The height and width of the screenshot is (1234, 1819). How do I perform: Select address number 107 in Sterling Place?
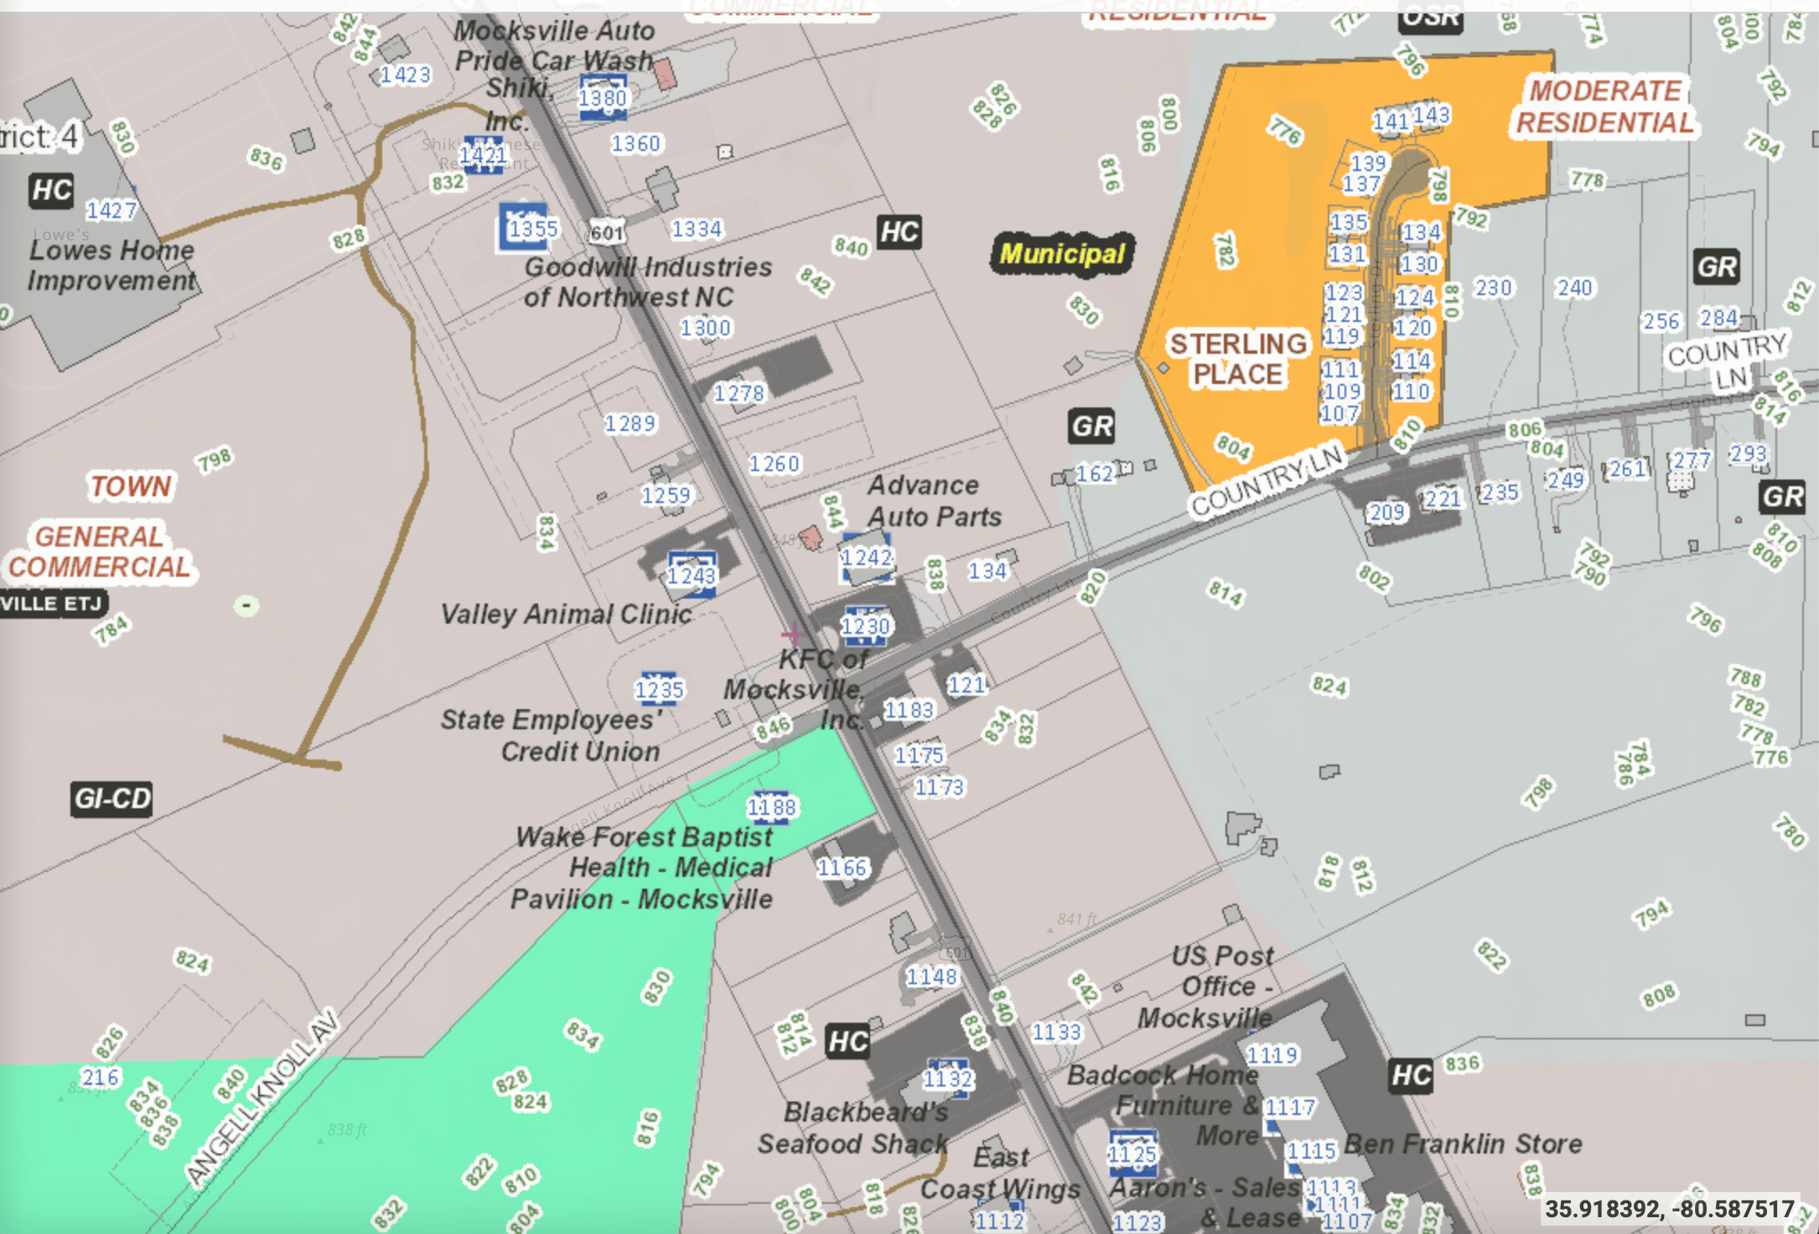[x=1340, y=413]
